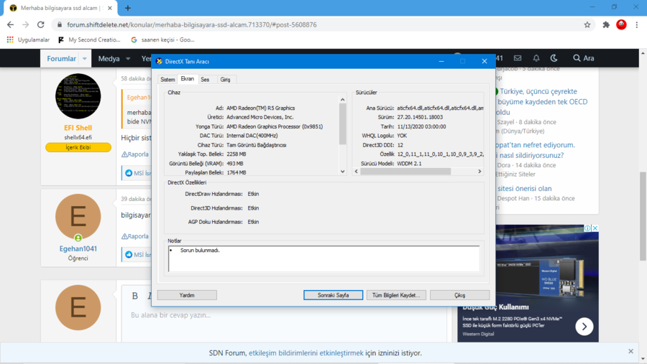Open the Ses tab

(205, 80)
